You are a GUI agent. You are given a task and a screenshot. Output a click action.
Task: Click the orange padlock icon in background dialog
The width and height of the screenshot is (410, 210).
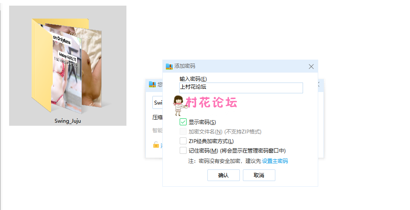pyautogui.click(x=156, y=145)
